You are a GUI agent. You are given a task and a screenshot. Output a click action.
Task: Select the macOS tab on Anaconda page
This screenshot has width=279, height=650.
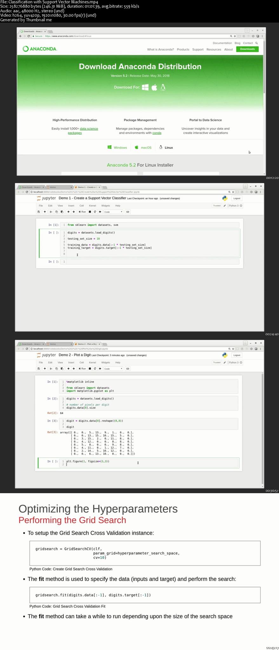(143, 148)
